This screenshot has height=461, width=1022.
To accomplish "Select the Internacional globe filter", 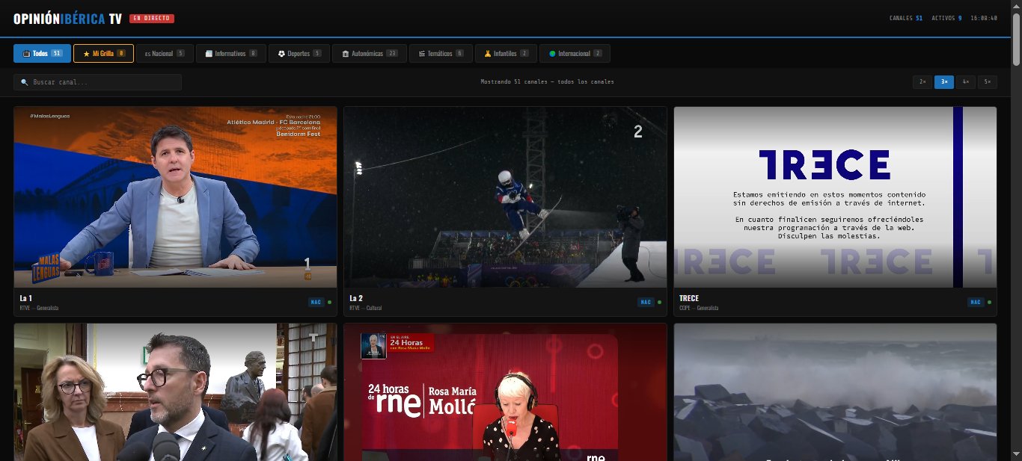I will (574, 54).
